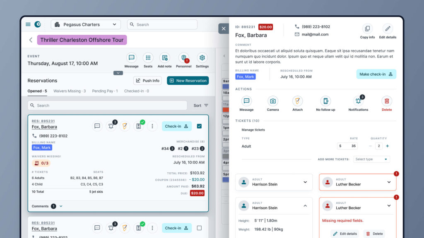Open the Seats grid icon
The width and height of the screenshot is (424, 238).
[x=148, y=58]
